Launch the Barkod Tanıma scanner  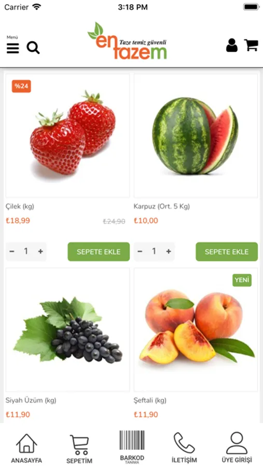pos(132,447)
